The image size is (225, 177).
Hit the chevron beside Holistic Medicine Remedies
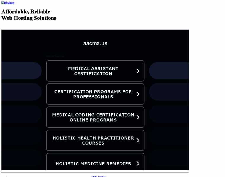click(x=138, y=163)
